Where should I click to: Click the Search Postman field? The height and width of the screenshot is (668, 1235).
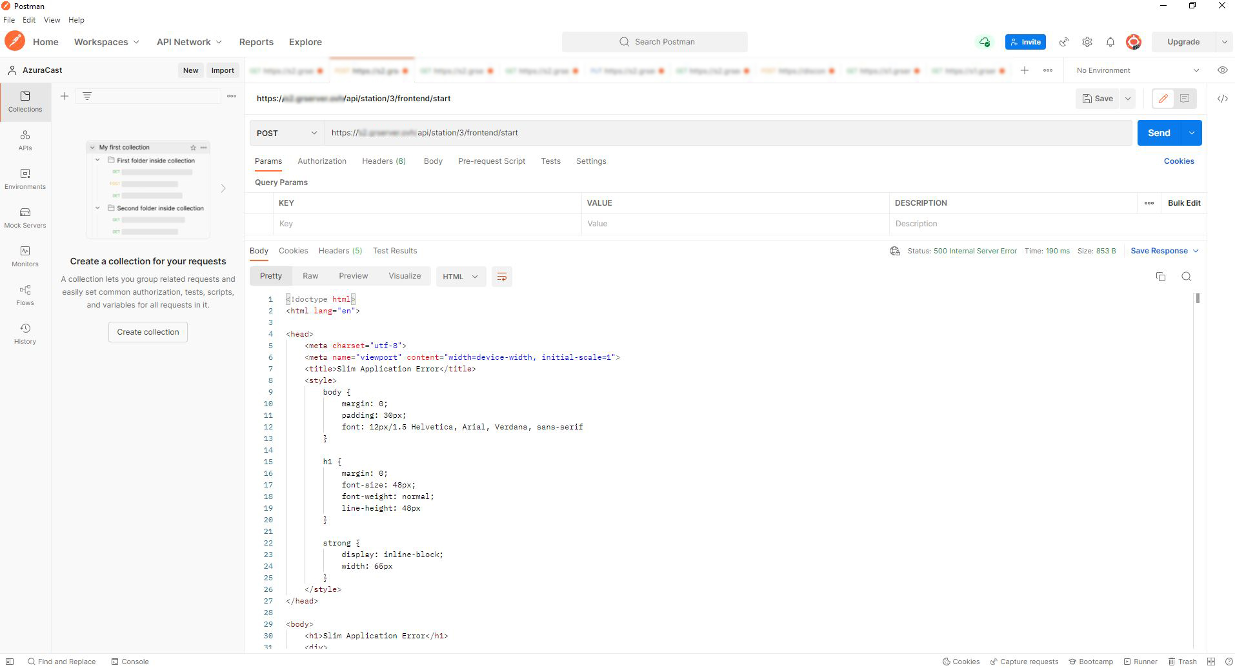pyautogui.click(x=654, y=41)
